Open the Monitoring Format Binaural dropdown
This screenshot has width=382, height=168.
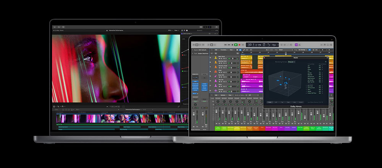coord(291,62)
